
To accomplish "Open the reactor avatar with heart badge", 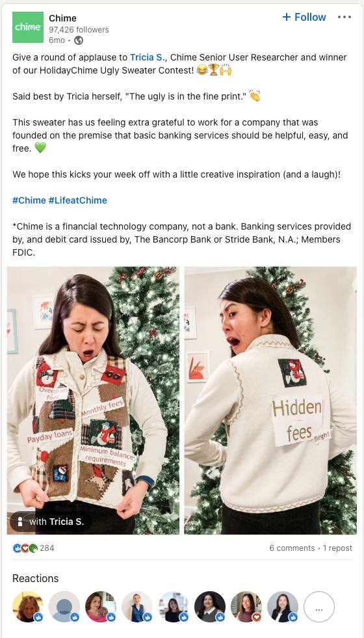I will click(x=246, y=607).
